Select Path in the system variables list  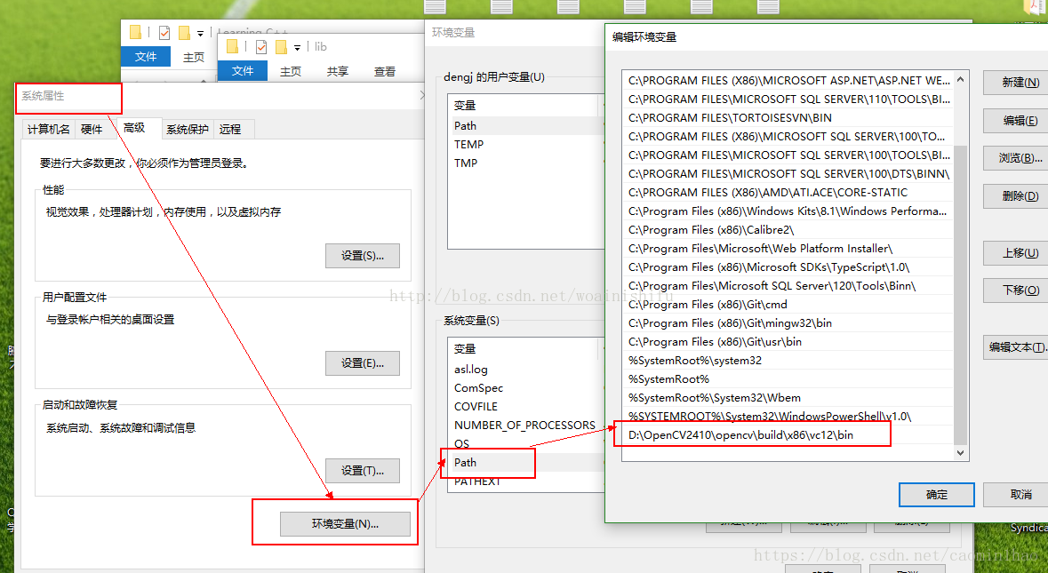pyautogui.click(x=526, y=463)
